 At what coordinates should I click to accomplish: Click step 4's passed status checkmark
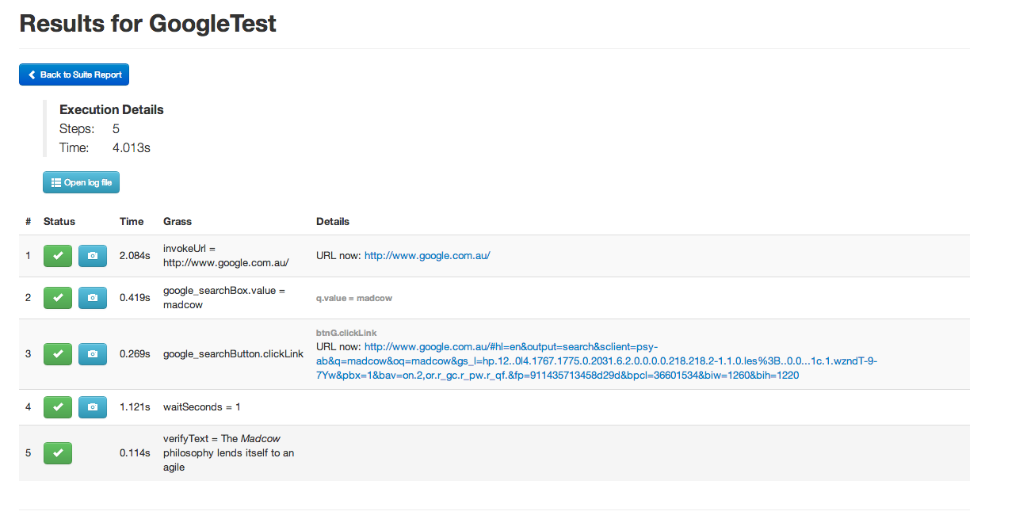click(x=57, y=406)
